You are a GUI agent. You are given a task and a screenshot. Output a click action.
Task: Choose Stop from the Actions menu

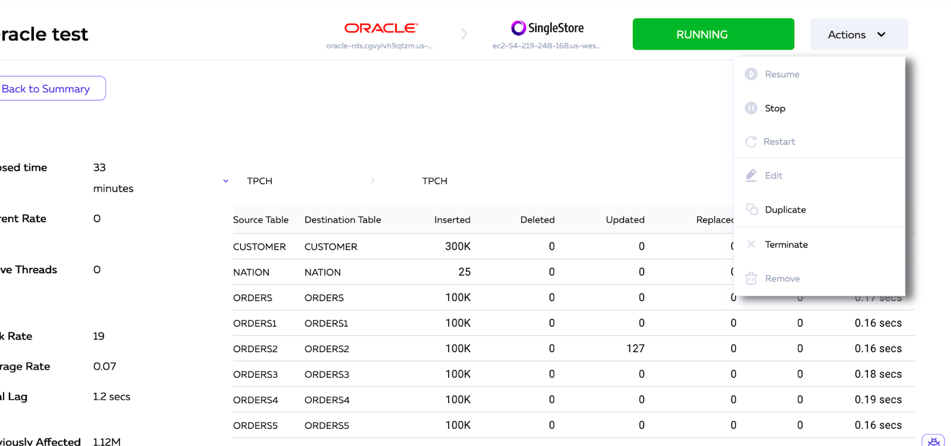tap(820, 108)
